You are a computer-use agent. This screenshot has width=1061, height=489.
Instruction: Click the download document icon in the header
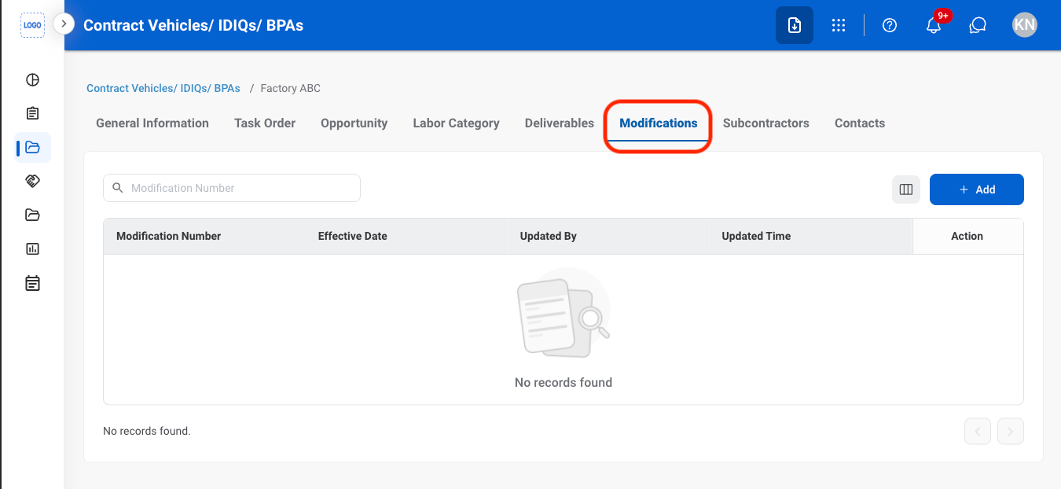click(x=795, y=25)
